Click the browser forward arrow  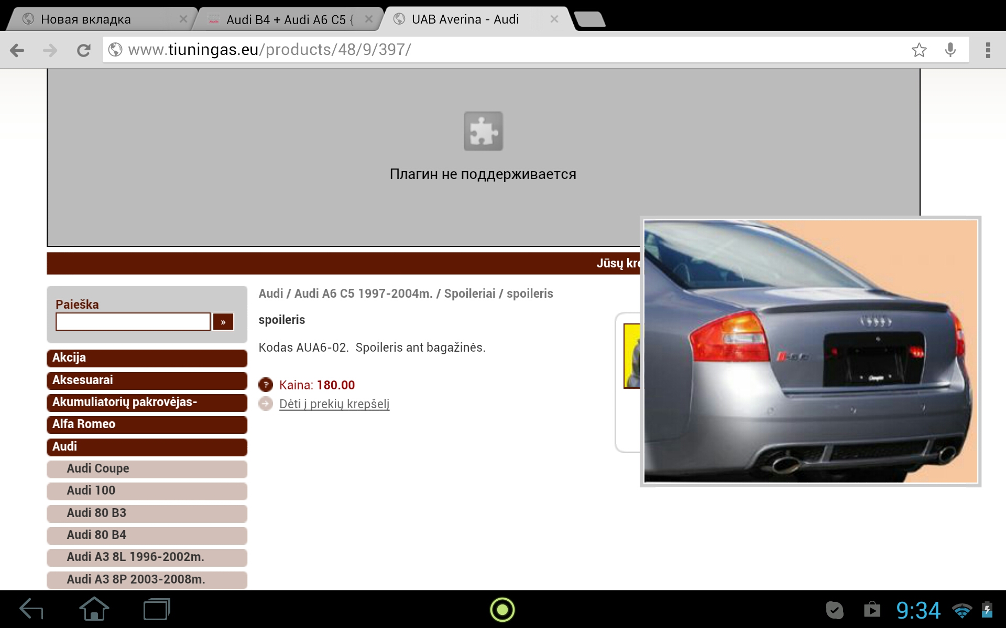[x=50, y=50]
